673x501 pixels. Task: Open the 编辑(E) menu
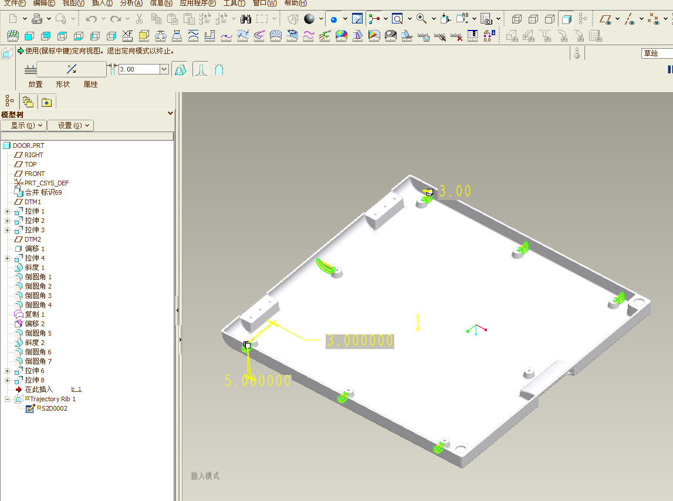tap(44, 3)
